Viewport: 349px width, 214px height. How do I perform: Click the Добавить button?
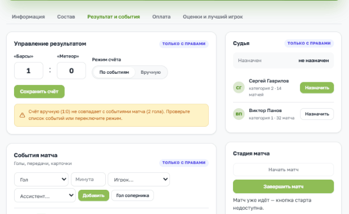coord(93,195)
